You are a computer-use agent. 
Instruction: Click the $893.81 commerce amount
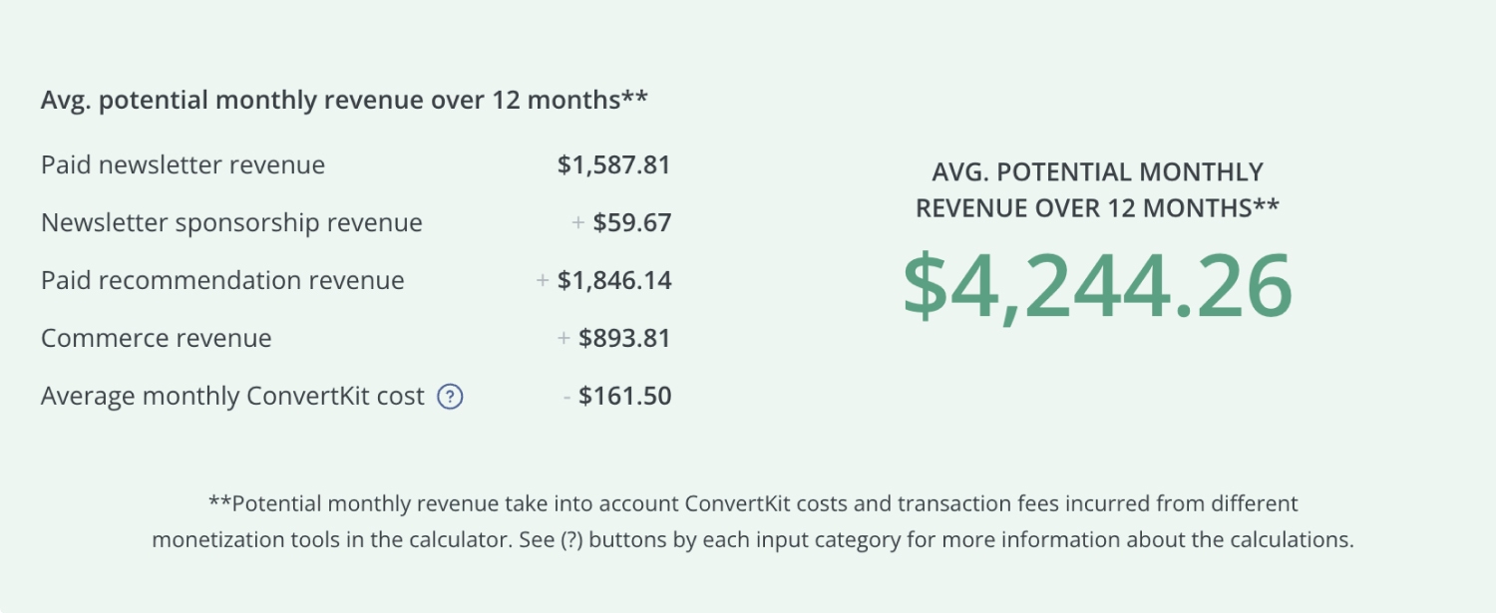(x=624, y=338)
